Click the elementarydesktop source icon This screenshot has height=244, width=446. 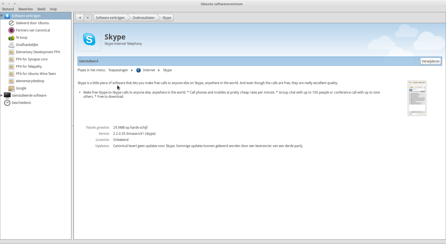(x=11, y=81)
